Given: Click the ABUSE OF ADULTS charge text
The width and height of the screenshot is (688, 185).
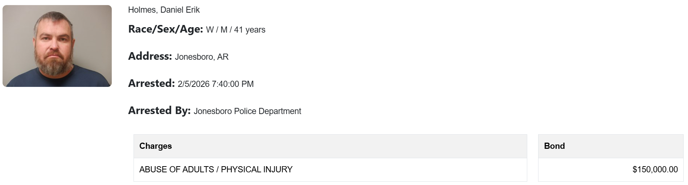Looking at the screenshot, I should [176, 169].
